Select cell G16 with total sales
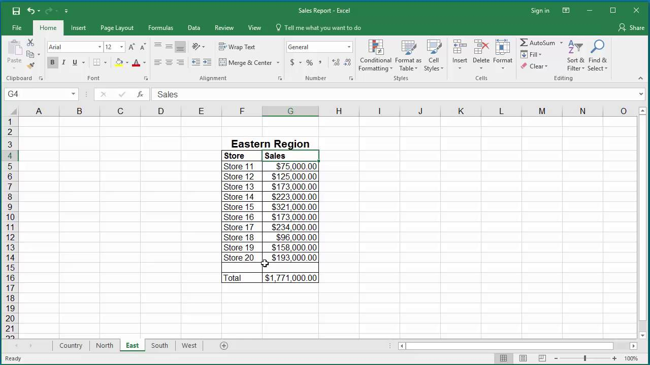 coord(290,278)
